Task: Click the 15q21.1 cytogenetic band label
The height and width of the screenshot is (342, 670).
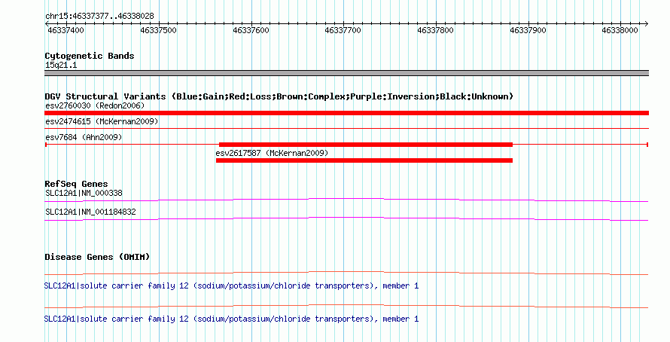Action: pos(61,65)
